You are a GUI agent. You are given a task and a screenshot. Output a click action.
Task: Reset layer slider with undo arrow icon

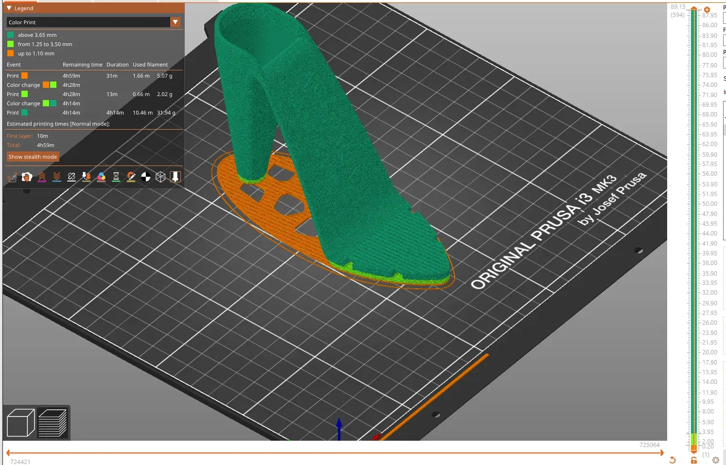[673, 460]
